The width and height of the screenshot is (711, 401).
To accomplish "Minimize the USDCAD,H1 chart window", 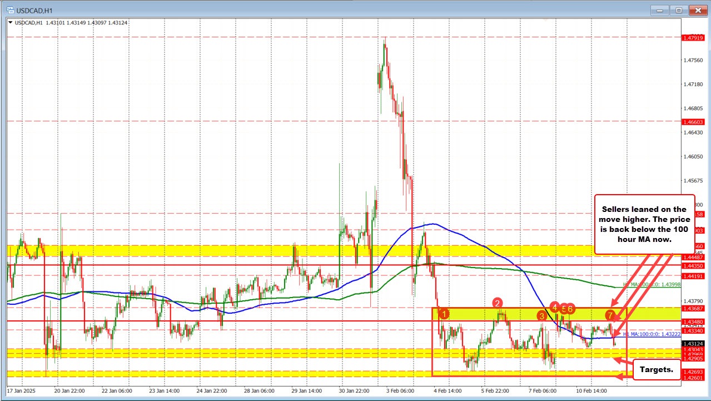I will (659, 9).
